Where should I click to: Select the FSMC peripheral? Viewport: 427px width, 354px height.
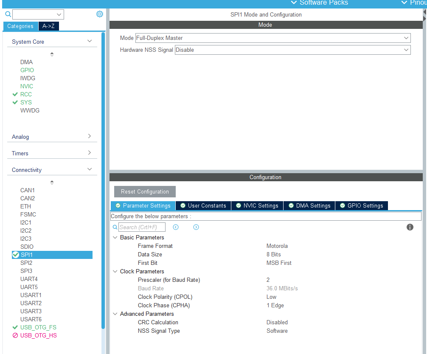28,215
